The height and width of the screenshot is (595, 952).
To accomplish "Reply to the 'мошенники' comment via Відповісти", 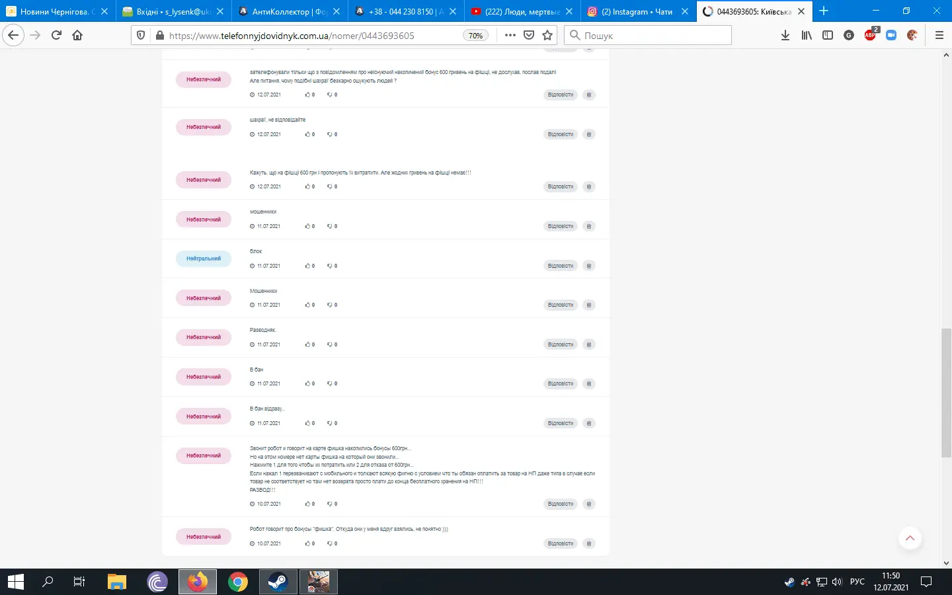I will point(560,226).
